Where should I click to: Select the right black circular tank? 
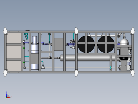click(106, 44)
